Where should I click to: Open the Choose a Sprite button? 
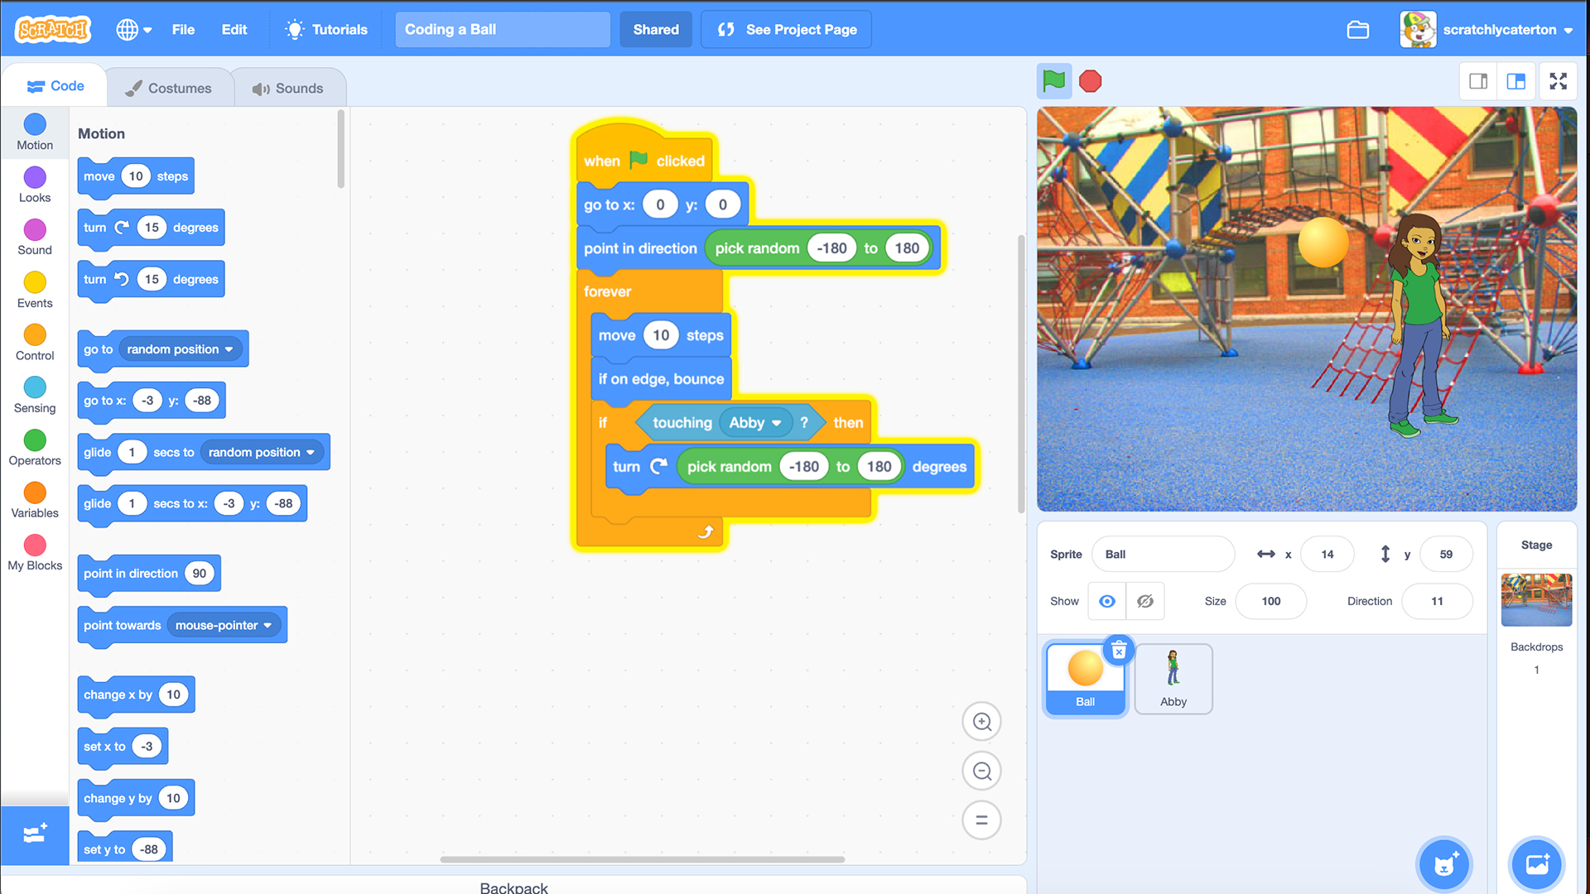(x=1443, y=864)
